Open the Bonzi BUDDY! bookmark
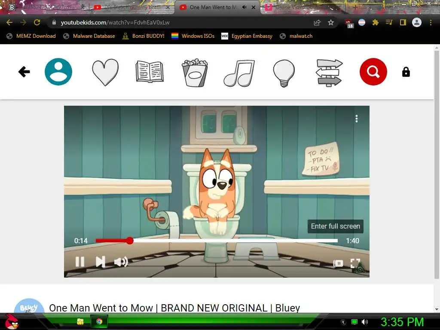 144,36
